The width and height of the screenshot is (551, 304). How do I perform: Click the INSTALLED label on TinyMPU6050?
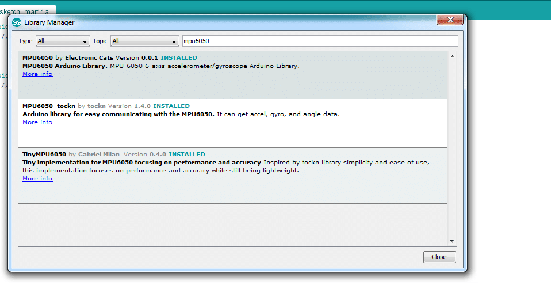[187, 155]
